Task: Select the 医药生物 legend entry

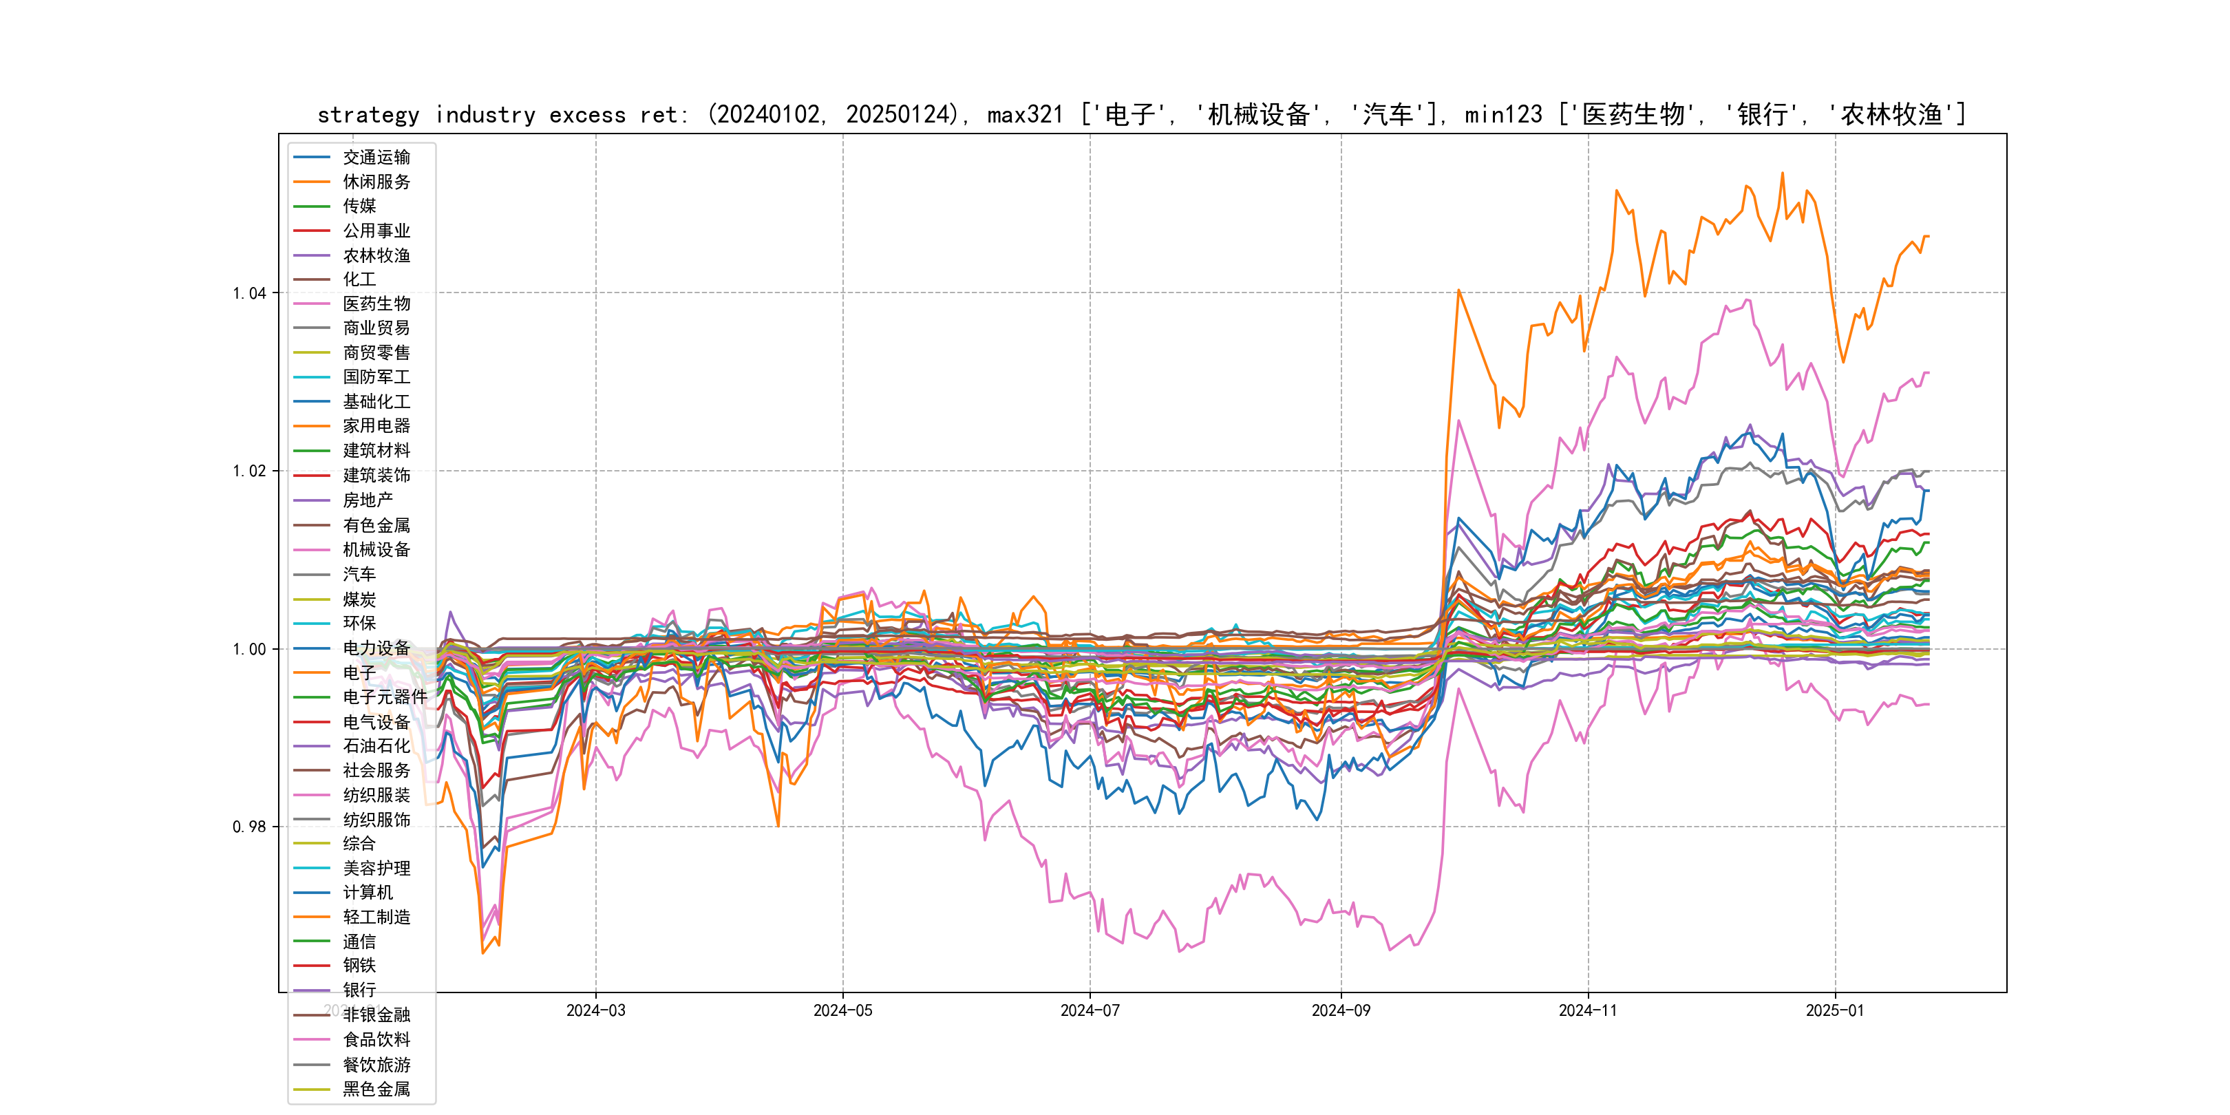Action: tap(376, 304)
